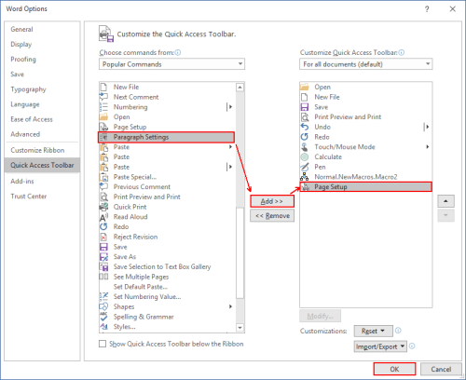Select the Undo icon in the toolbar list
This screenshot has width=466, height=380.
click(305, 127)
